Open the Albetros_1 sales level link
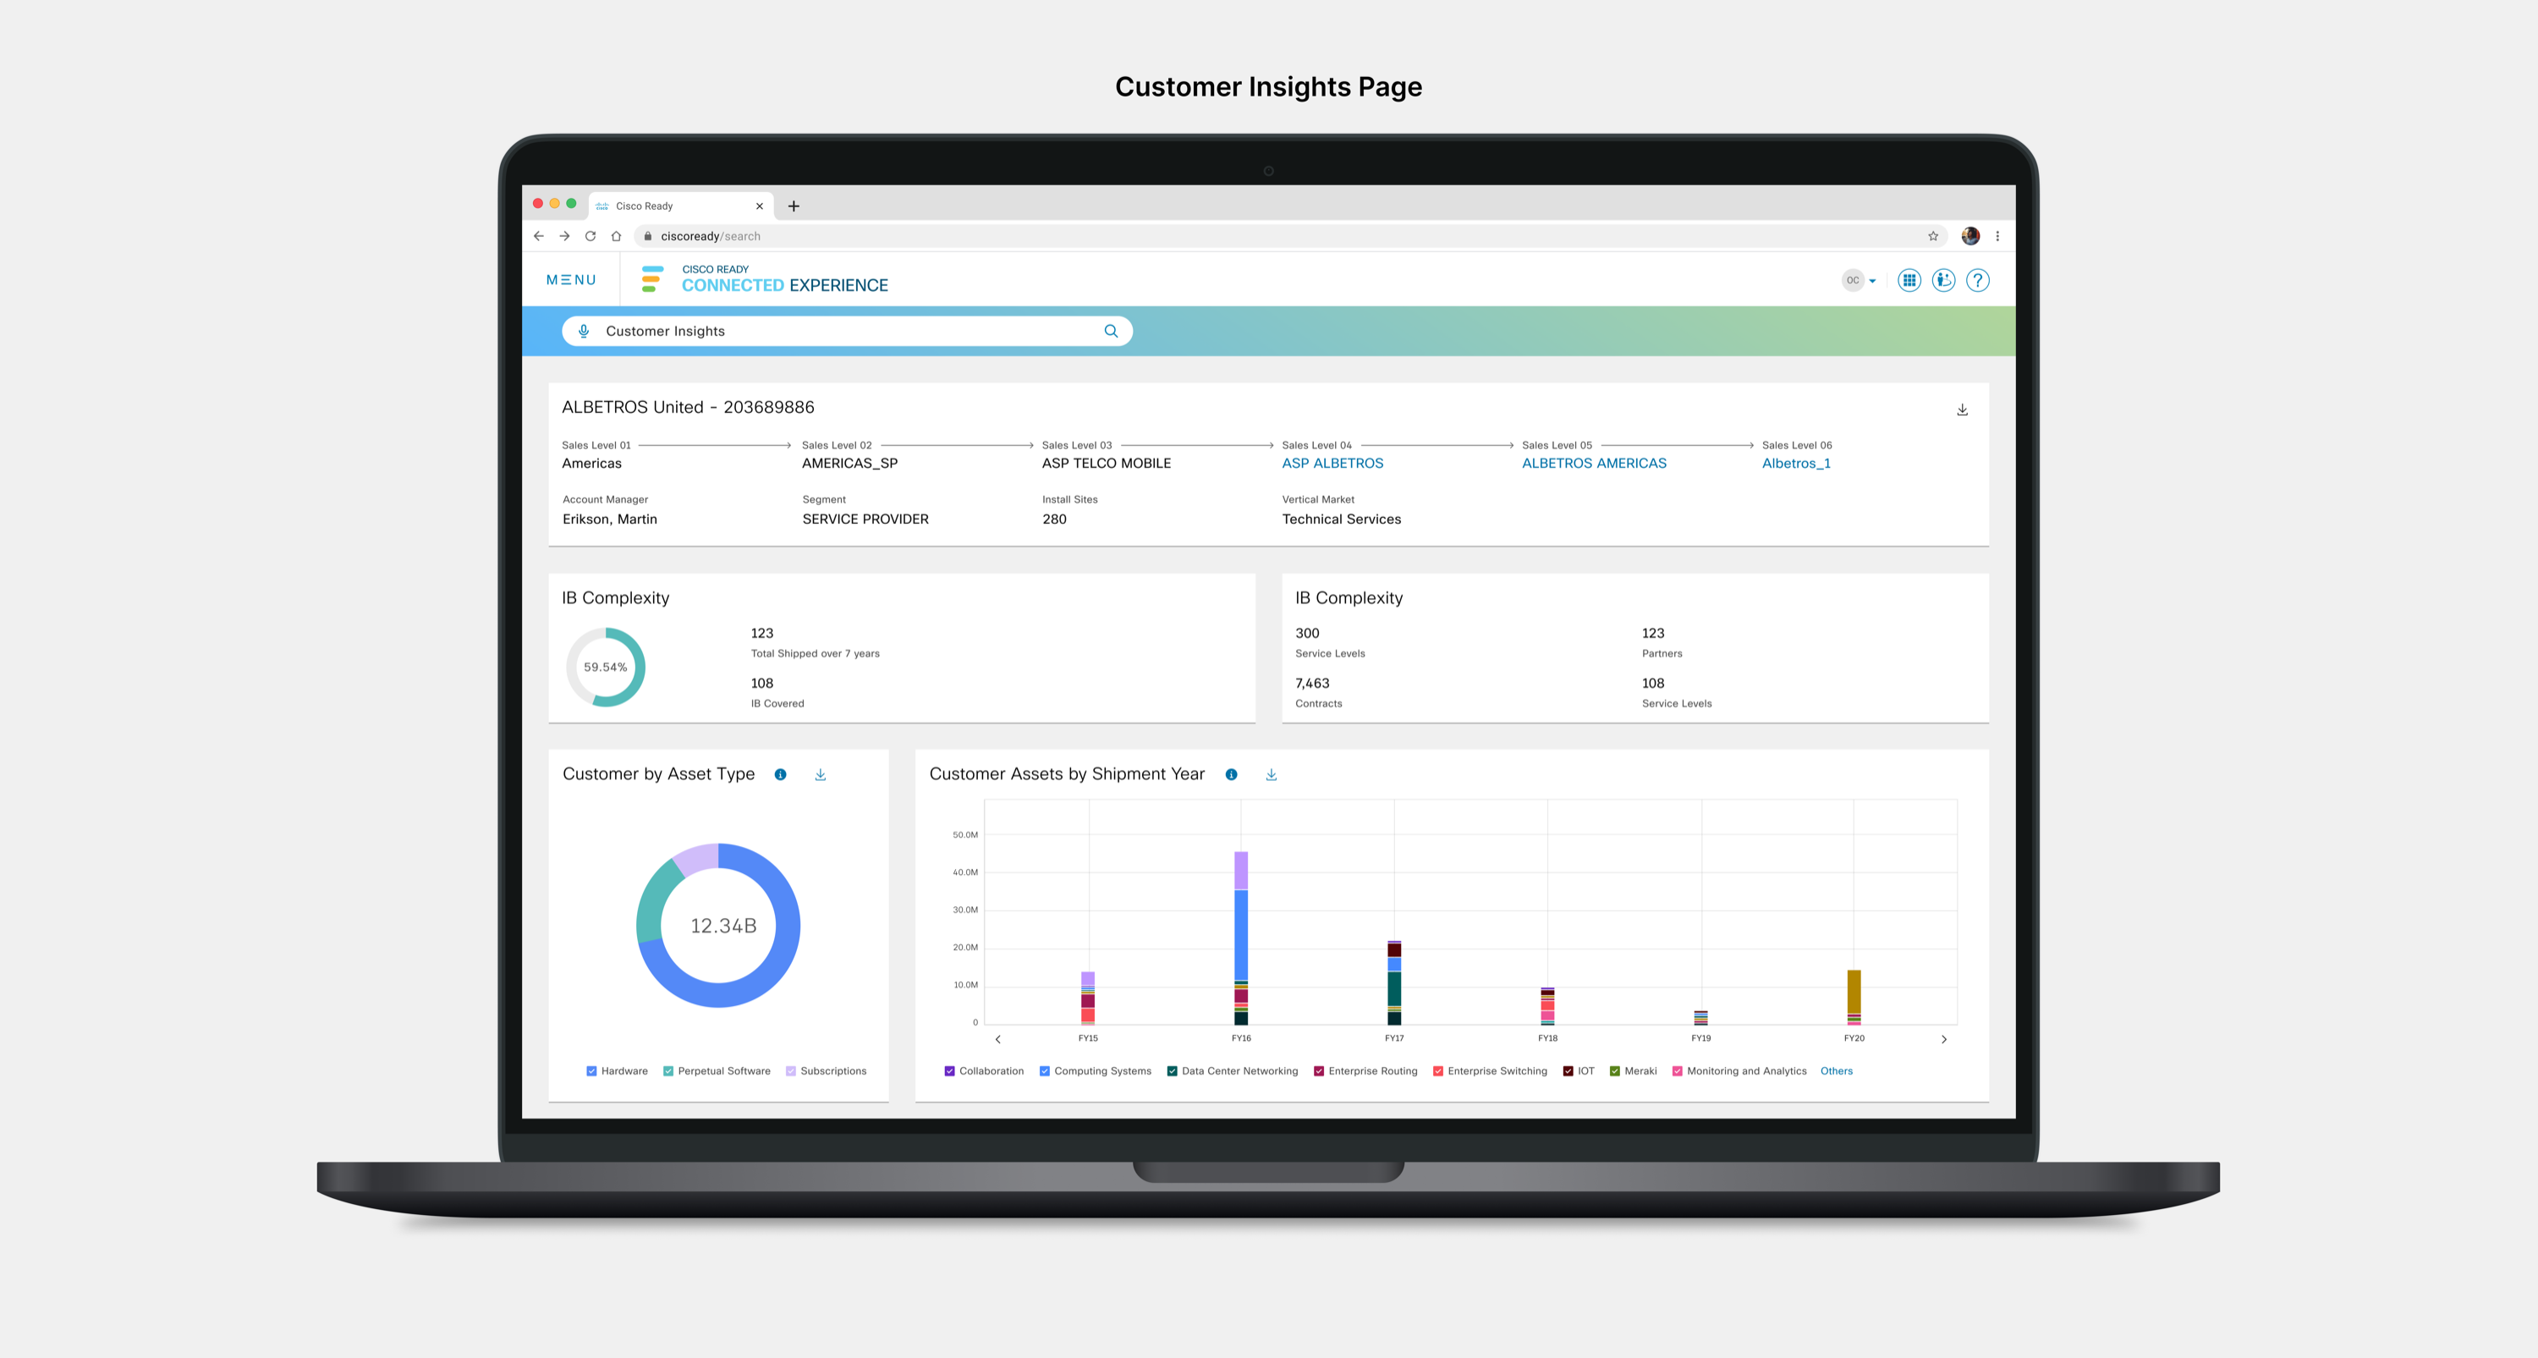 [x=1796, y=463]
